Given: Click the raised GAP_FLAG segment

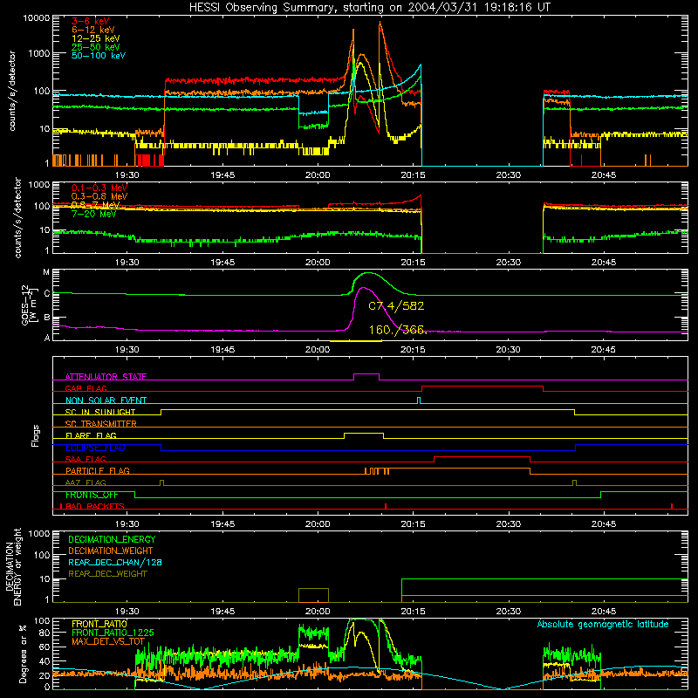Looking at the screenshot, I should tap(482, 387).
